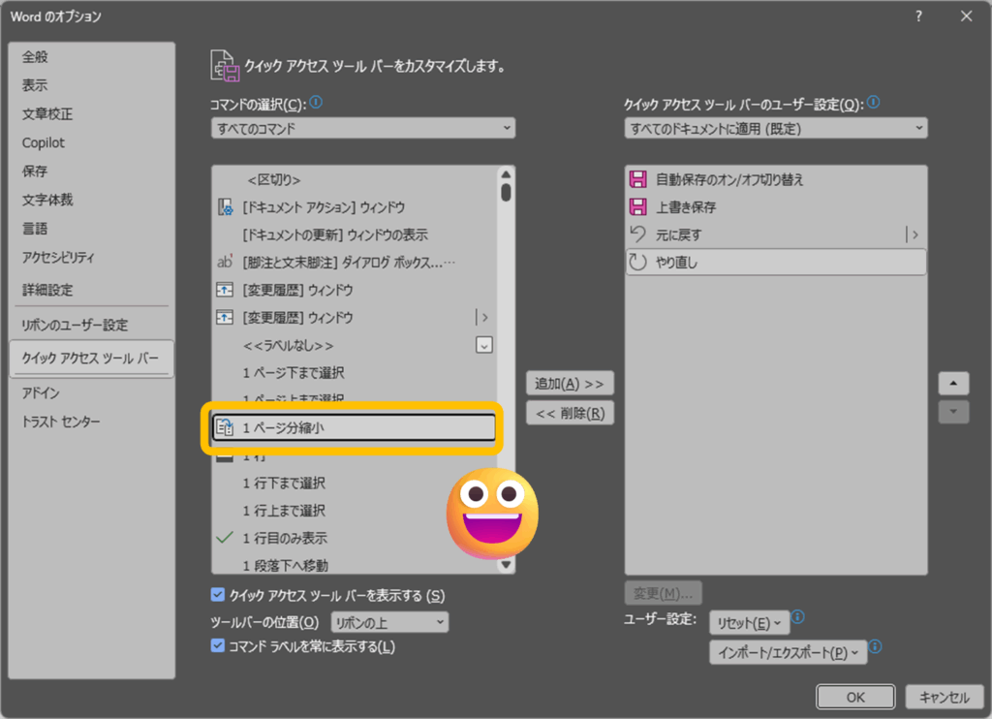The image size is (992, 719).
Task: Open the 言語 options category
Action: (36, 229)
